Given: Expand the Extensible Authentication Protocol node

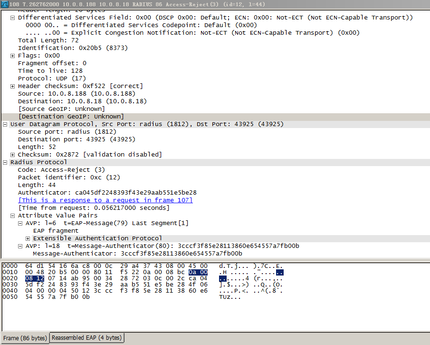Looking at the screenshot, I should [28, 238].
